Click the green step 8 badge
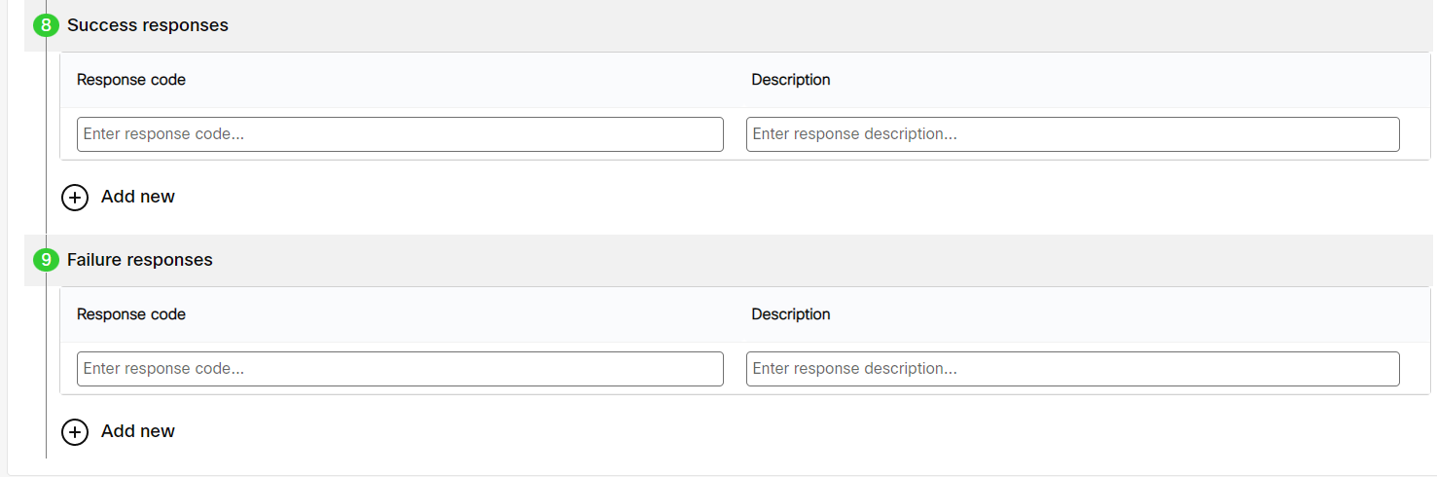The image size is (1437, 477). click(46, 25)
